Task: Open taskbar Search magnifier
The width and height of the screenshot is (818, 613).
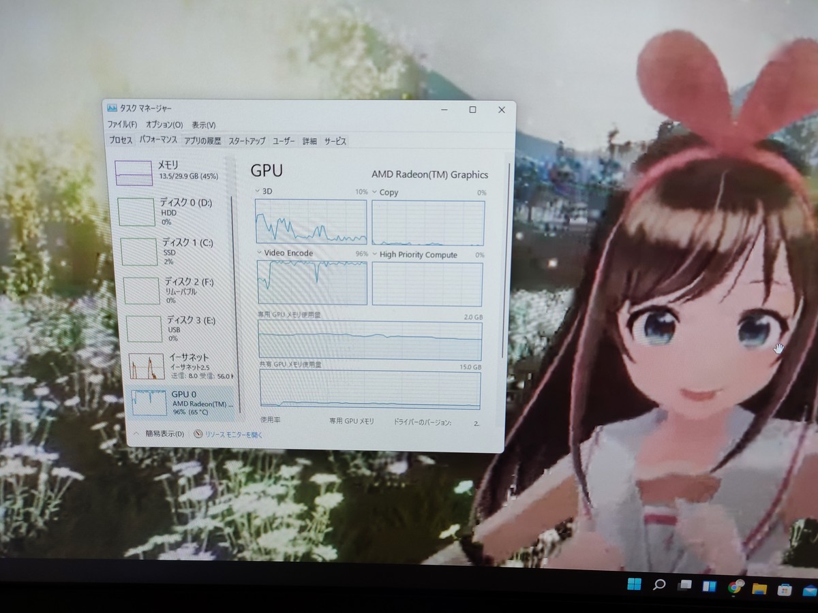Action: (x=659, y=584)
